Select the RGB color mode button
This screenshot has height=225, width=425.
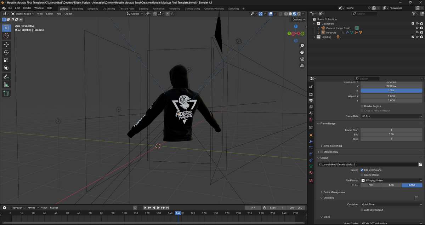(x=391, y=185)
